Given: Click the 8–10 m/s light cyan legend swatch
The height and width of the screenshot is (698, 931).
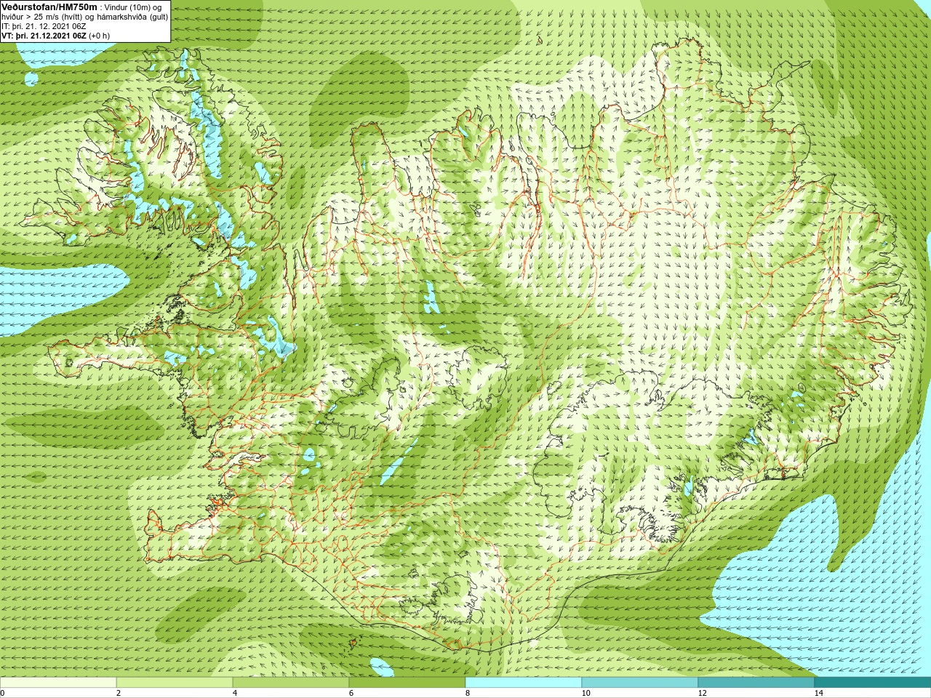Looking at the screenshot, I should (x=524, y=683).
